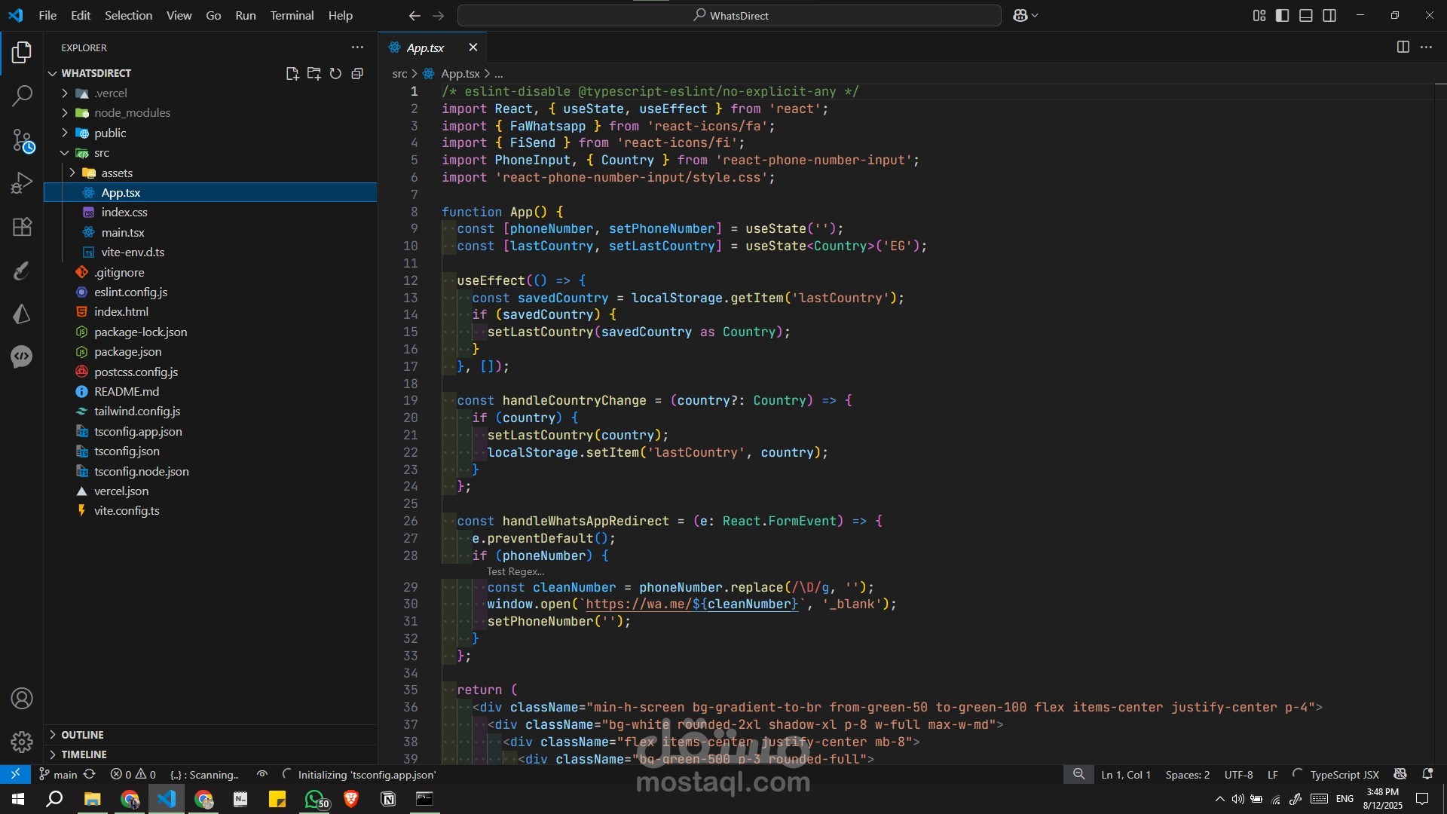Toggle the primary side bar visibility
This screenshot has width=1447, height=814.
click(1282, 15)
